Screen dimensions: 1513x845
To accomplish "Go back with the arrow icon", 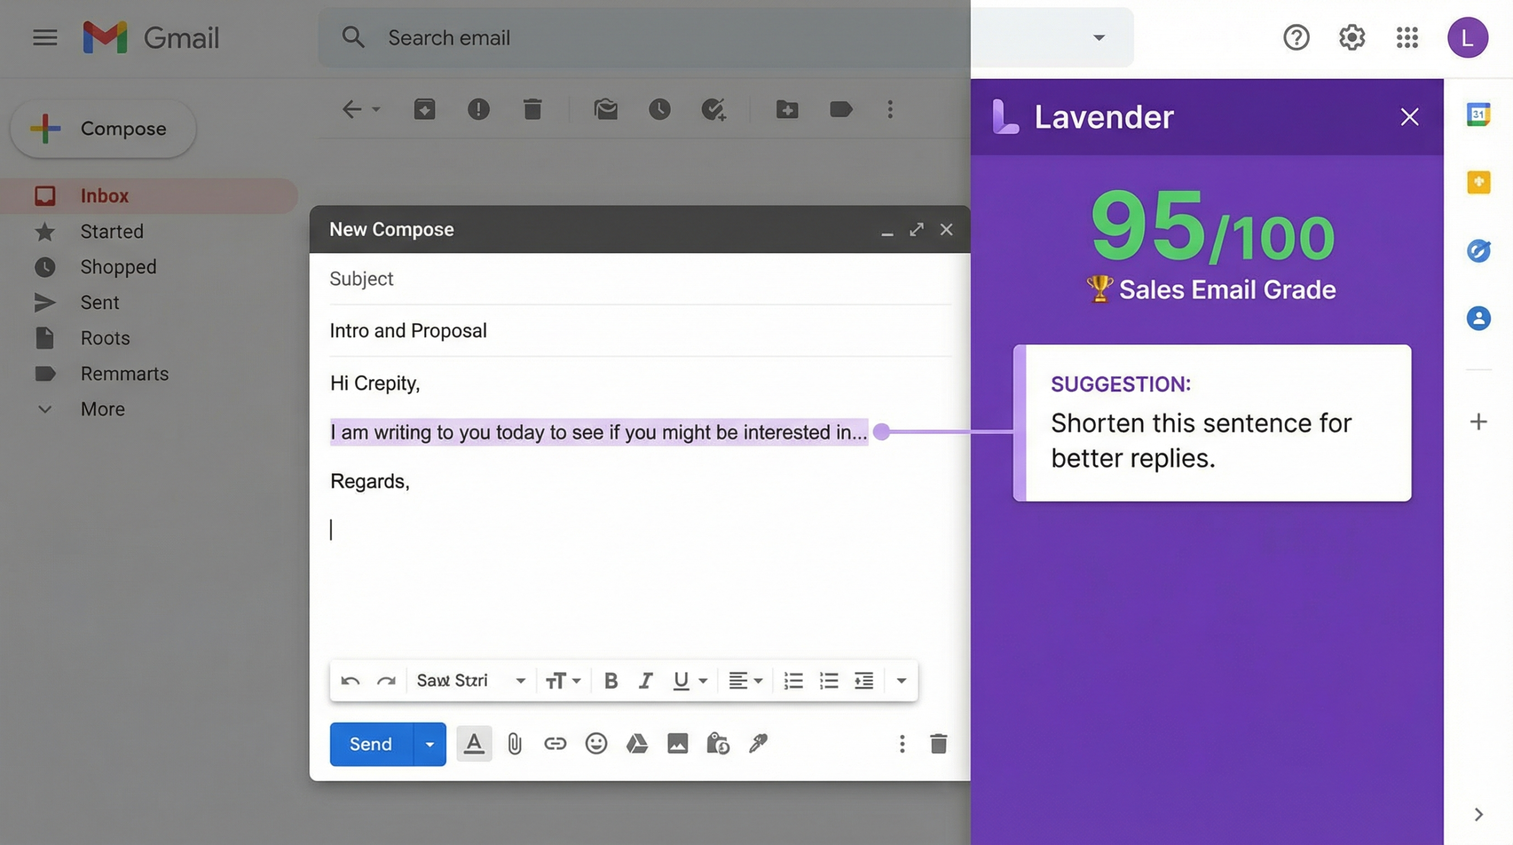I will [x=352, y=109].
